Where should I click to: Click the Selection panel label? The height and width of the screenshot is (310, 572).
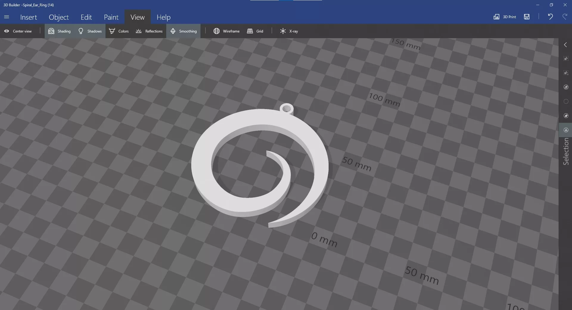pos(566,151)
